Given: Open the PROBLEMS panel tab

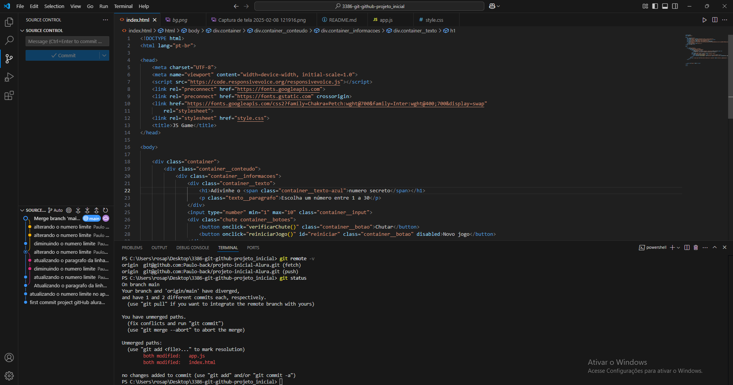Looking at the screenshot, I should point(132,248).
